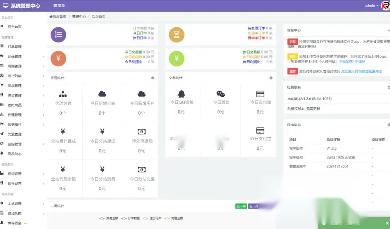Image resolution: width=390 pixels, height=229 pixels.
Task: Go to 前台首页 in the breadcrumb
Action: (58, 17)
